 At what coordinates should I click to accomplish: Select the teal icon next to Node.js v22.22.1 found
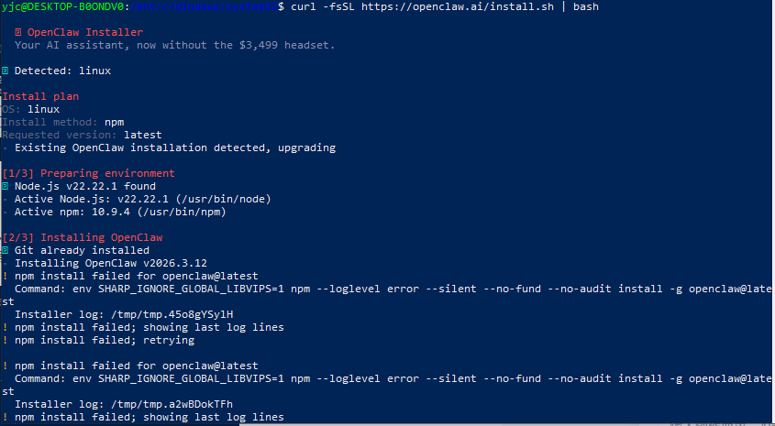5,187
